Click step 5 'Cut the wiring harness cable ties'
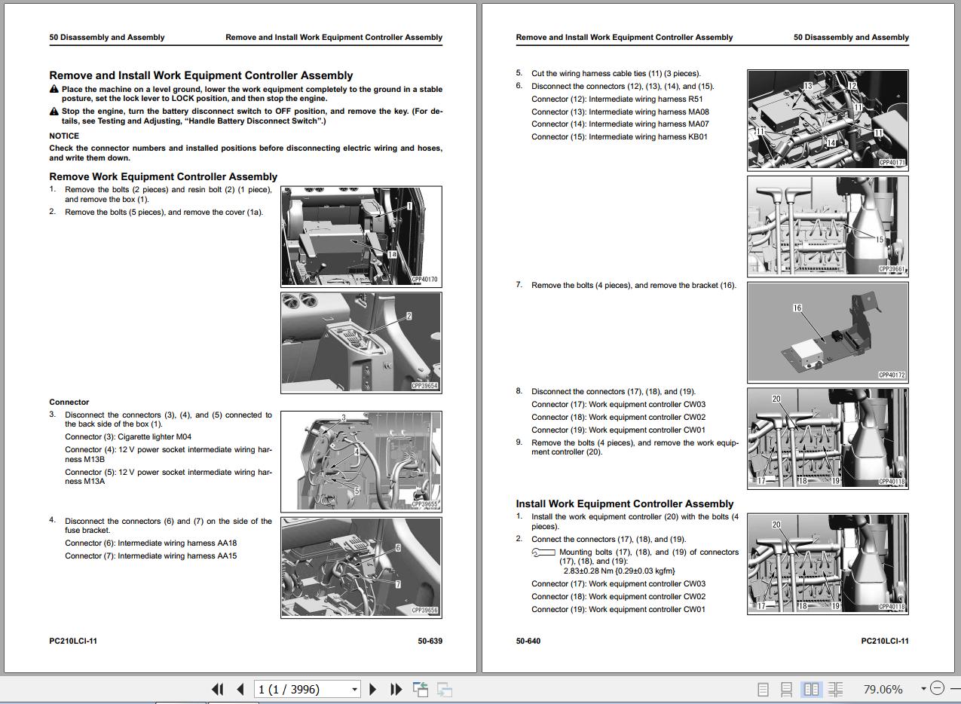Image resolution: width=961 pixels, height=704 pixels. [x=616, y=73]
